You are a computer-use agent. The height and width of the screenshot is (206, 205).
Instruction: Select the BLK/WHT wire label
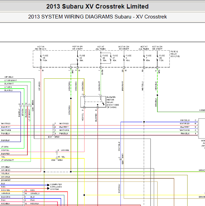coord(9,84)
